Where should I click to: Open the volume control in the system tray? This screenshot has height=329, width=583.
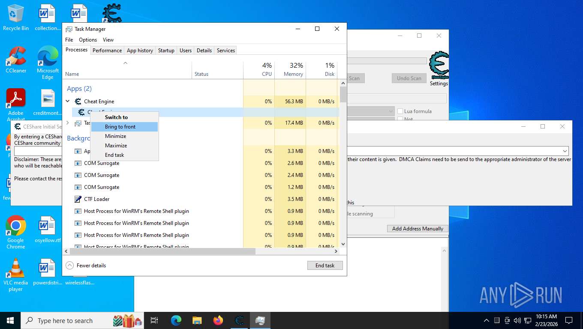517,320
